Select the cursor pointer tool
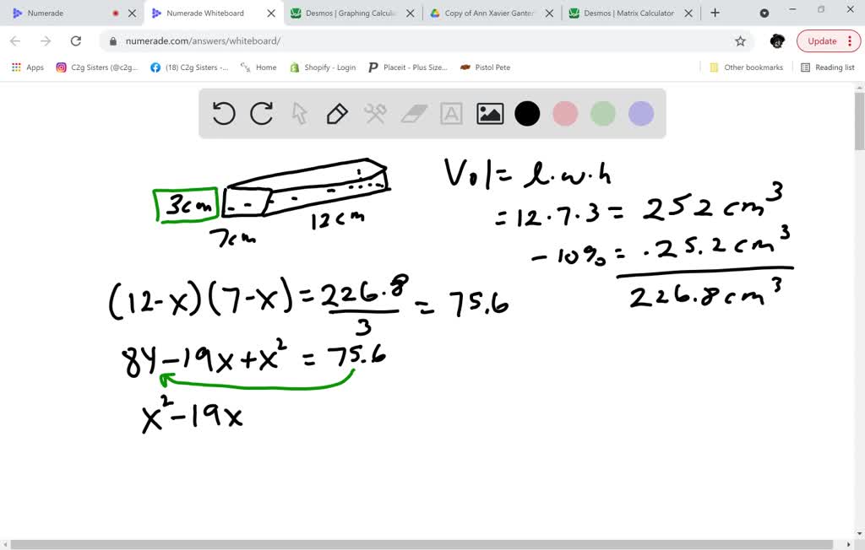The width and height of the screenshot is (865, 550). tap(299, 113)
